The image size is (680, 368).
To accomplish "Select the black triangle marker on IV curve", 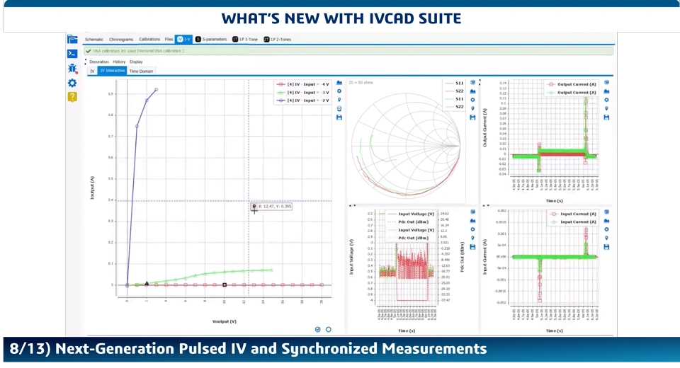I will (147, 284).
